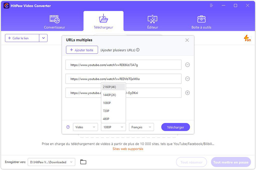The height and width of the screenshot is (170, 256).
Task: Click the info icon beside Ajouter plusieurs URLs
Action: [138, 50]
